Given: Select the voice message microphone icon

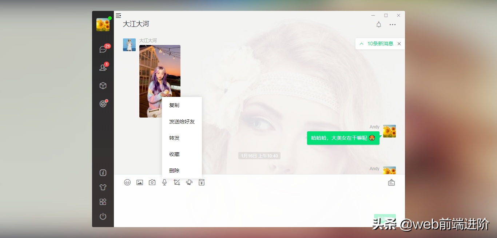Looking at the screenshot, I should [x=164, y=182].
